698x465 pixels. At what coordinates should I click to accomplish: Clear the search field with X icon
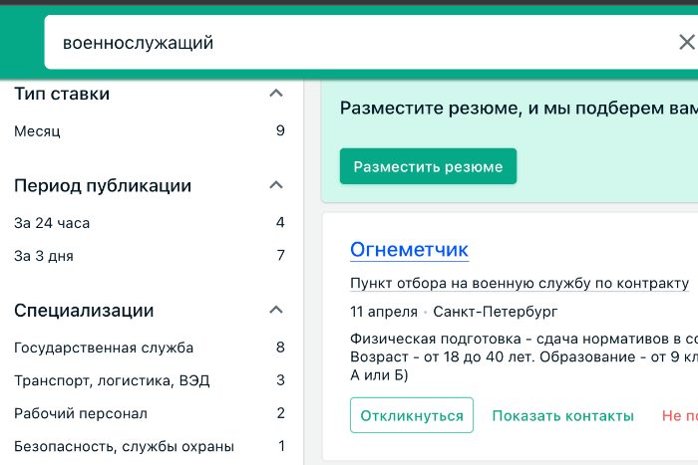tap(686, 43)
